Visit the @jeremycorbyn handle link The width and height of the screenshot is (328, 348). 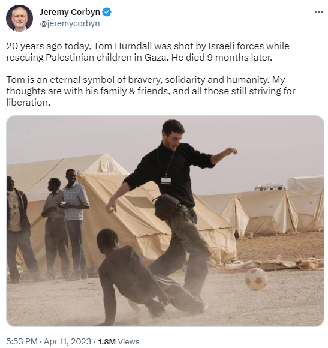(x=70, y=23)
